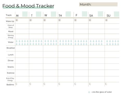Mark the first water drop under Monday

pos(17,41)
